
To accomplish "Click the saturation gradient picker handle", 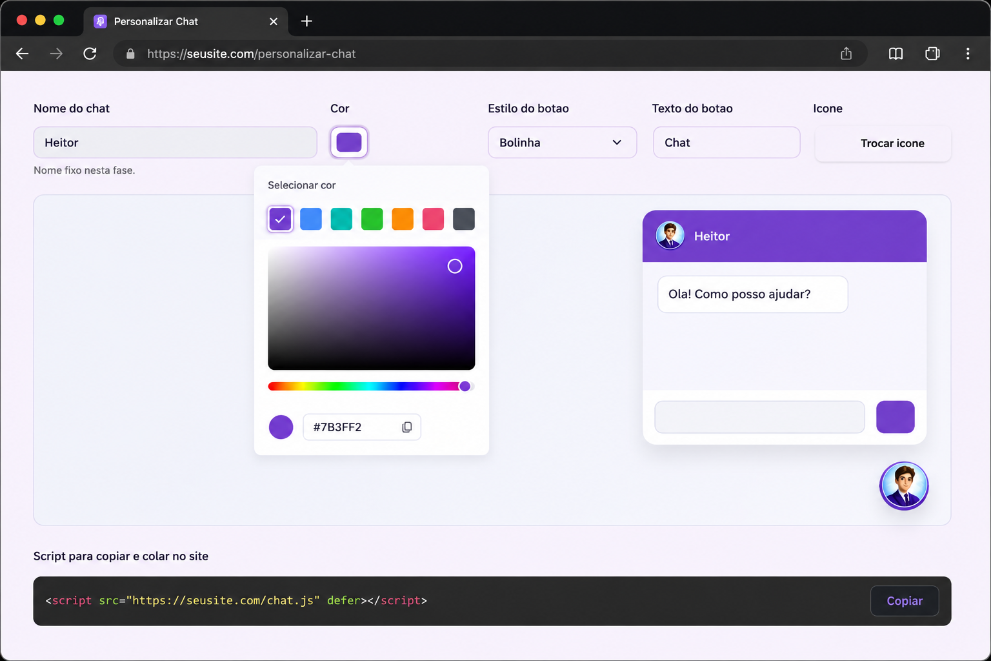I will pyautogui.click(x=455, y=266).
